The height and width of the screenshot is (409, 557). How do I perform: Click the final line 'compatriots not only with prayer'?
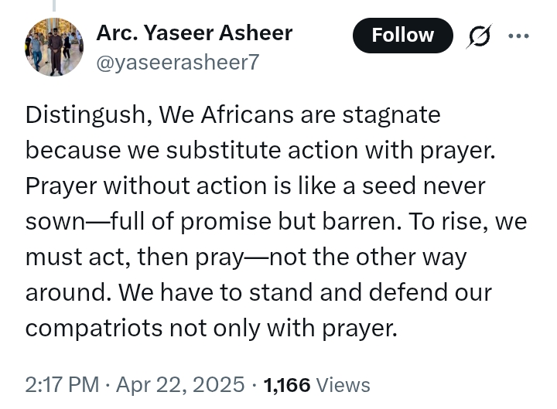tap(211, 328)
